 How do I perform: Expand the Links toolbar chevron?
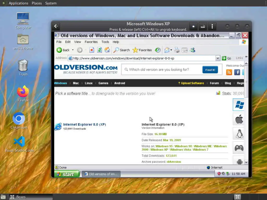(x=246, y=57)
